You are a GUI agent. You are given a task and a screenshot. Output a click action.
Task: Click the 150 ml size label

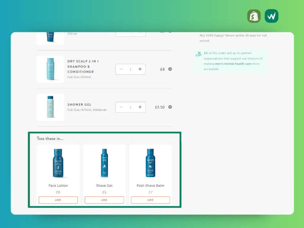click(x=72, y=34)
